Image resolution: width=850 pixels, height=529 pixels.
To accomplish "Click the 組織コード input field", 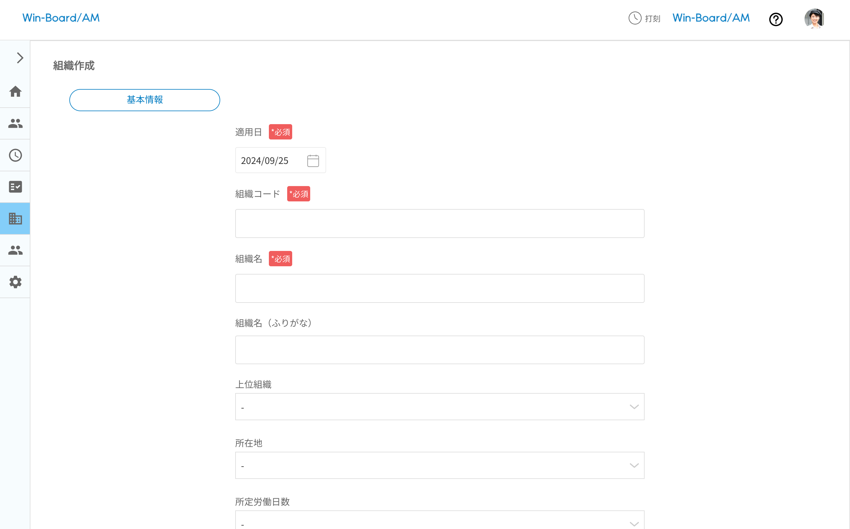I will click(439, 224).
